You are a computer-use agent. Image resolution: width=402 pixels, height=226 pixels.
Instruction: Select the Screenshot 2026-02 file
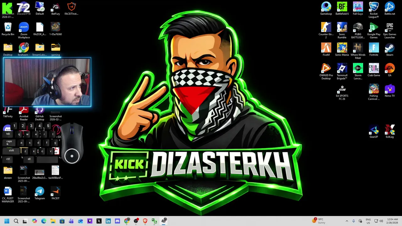[x=56, y=114]
